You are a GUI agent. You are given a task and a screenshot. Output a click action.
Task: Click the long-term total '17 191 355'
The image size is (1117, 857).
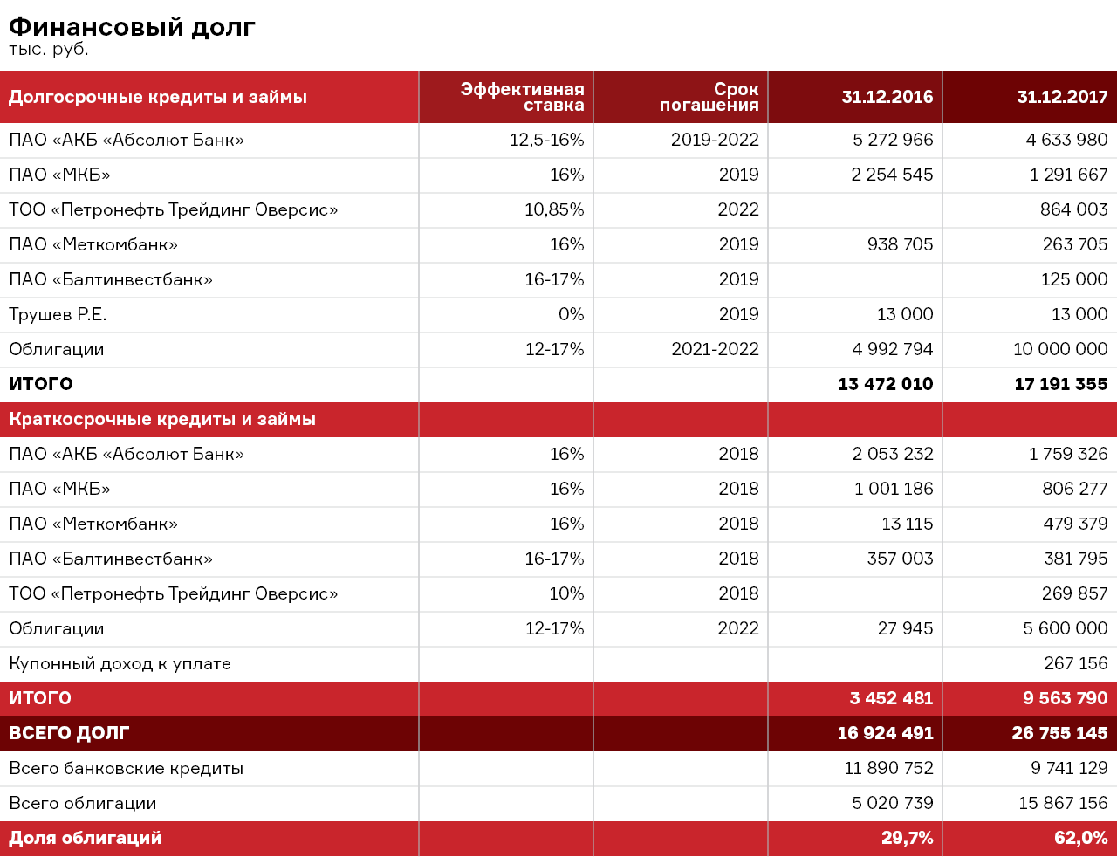(x=1061, y=384)
